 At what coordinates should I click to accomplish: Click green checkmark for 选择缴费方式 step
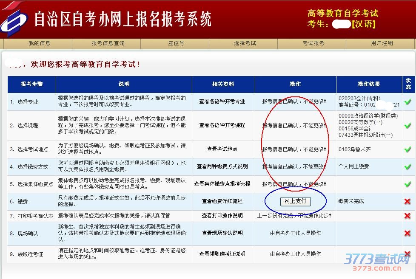[x=407, y=167]
